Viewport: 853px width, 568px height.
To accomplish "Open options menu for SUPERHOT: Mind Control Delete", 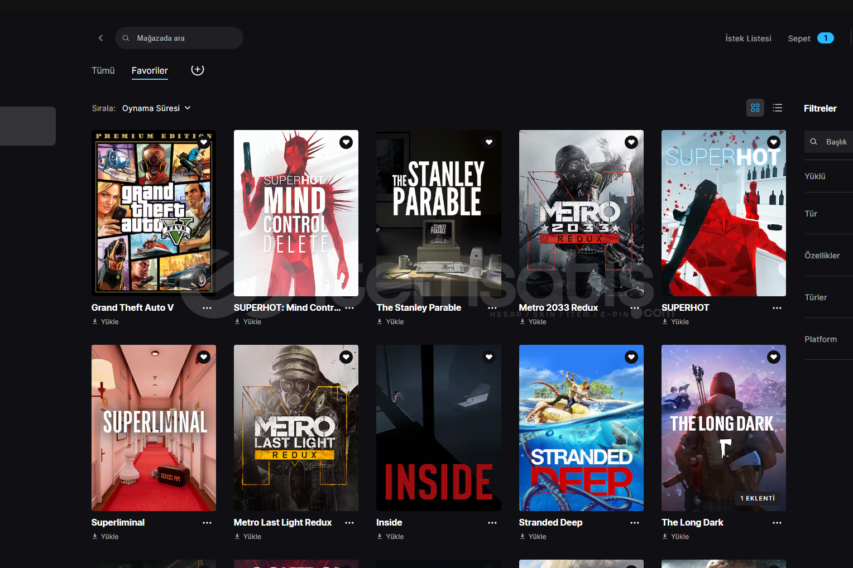I will [349, 308].
